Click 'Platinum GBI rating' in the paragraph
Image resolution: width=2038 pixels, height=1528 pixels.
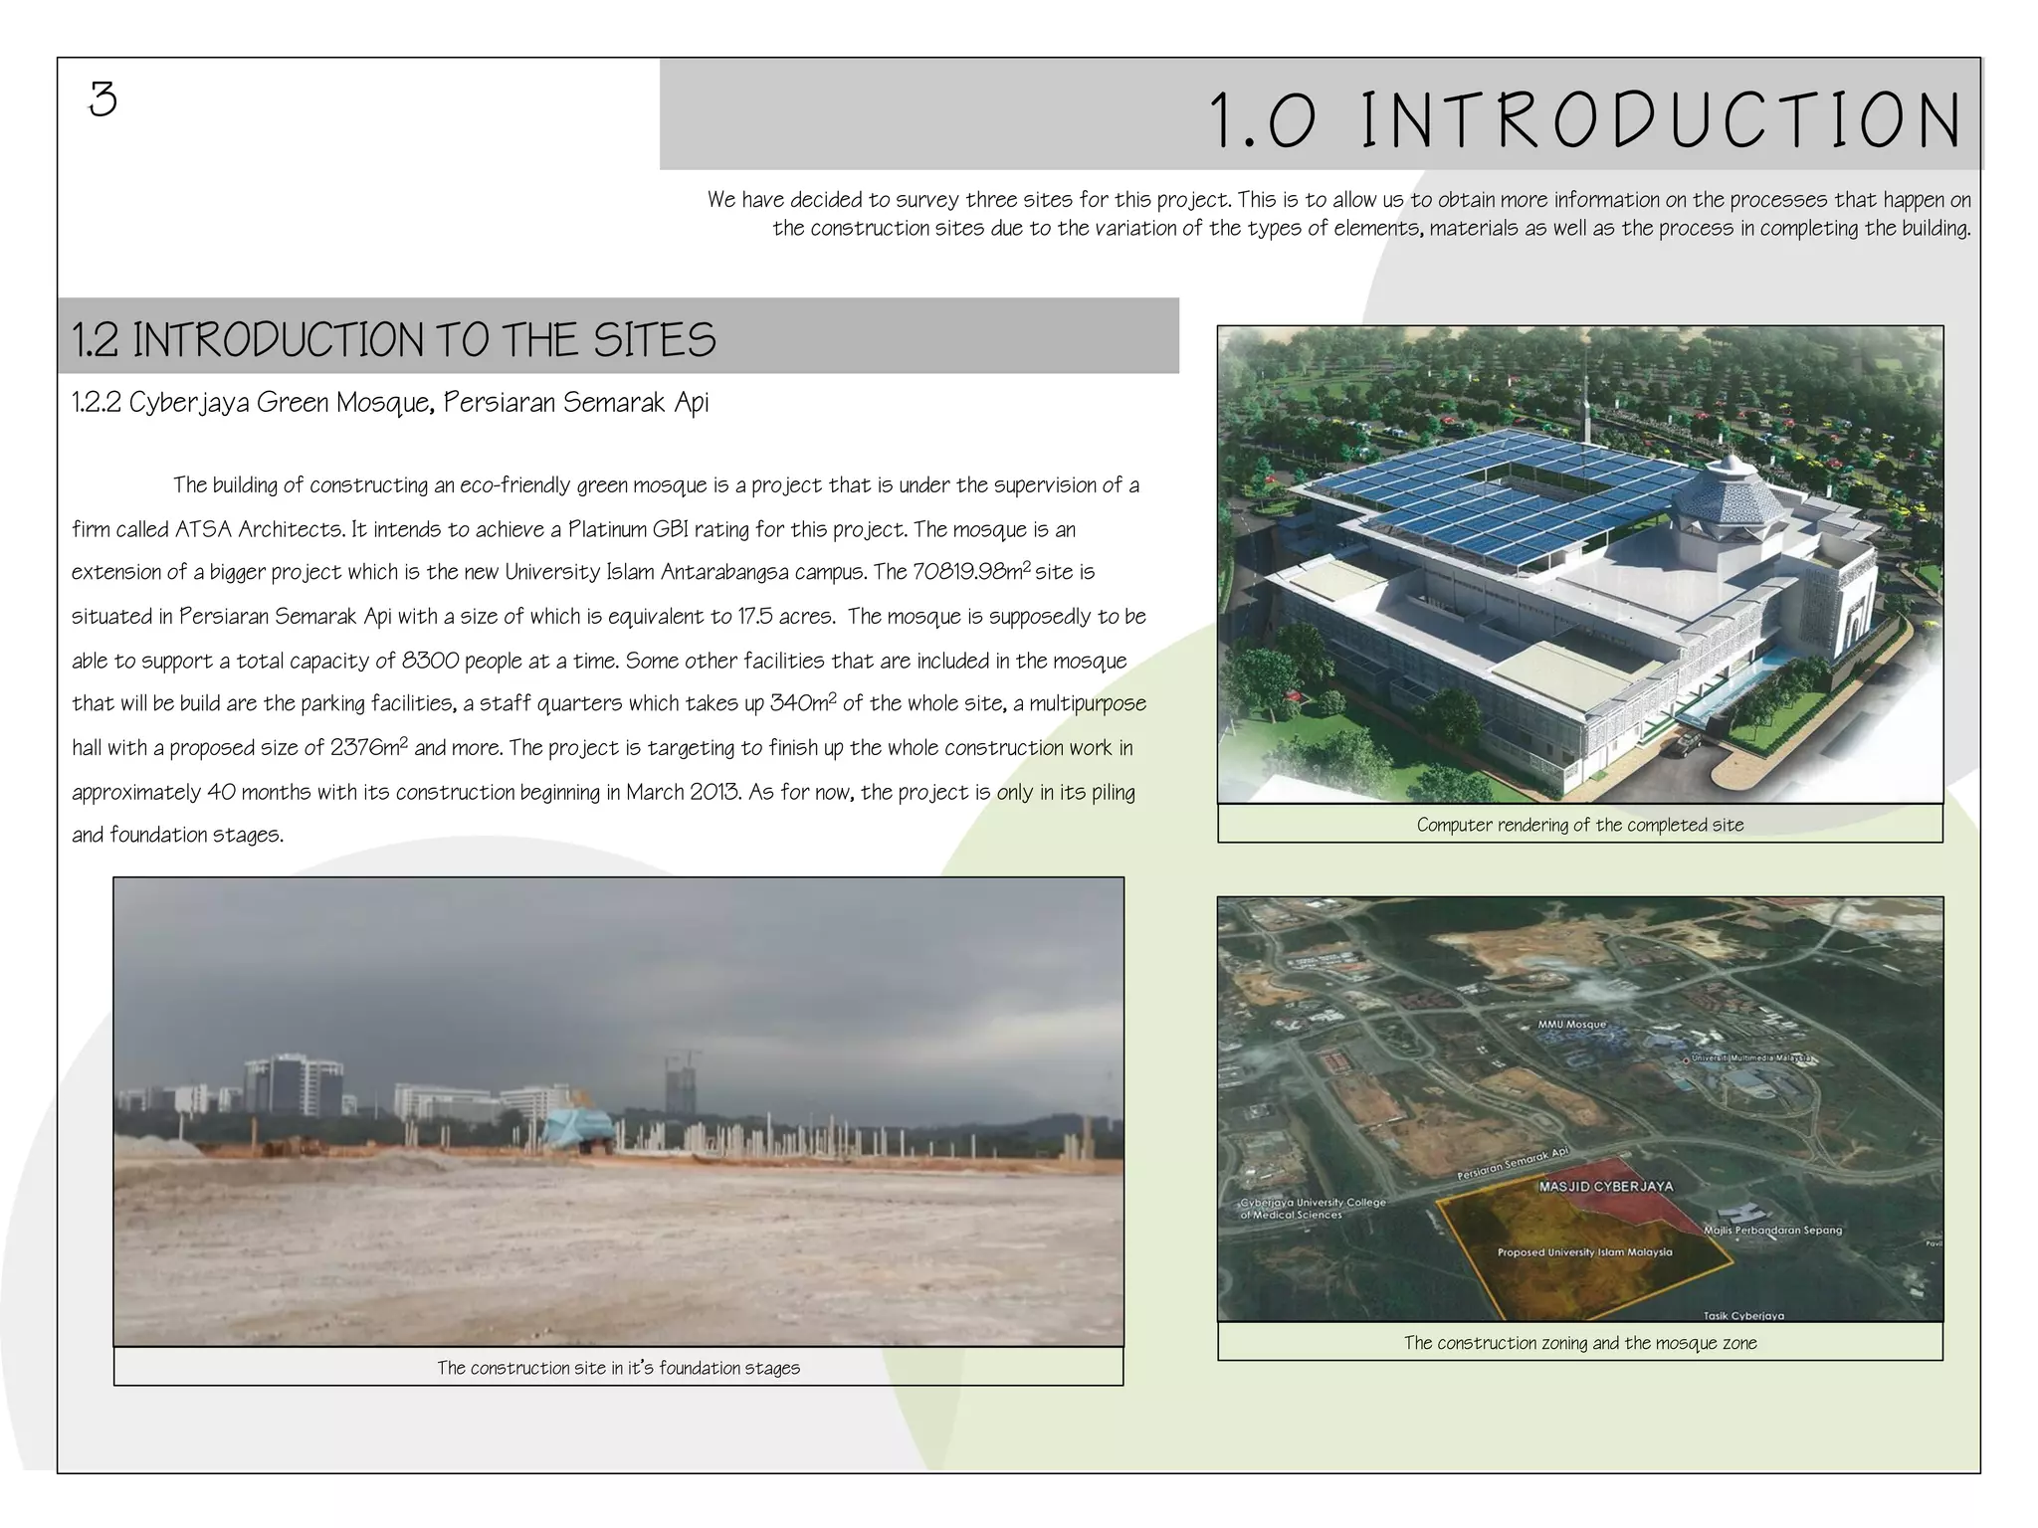(659, 529)
